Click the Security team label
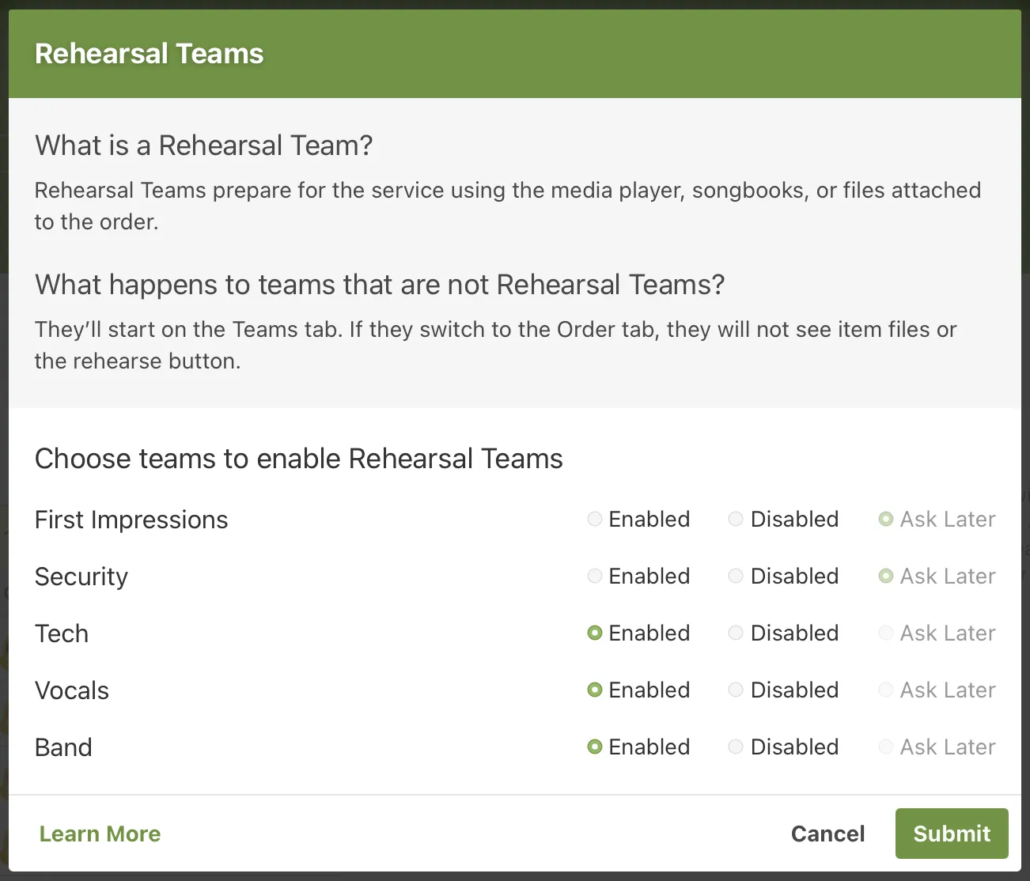Screen dimensions: 1030x881 coord(81,577)
